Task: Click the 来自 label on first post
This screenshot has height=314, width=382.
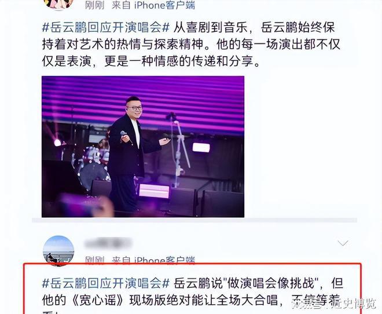Action: pos(121,5)
